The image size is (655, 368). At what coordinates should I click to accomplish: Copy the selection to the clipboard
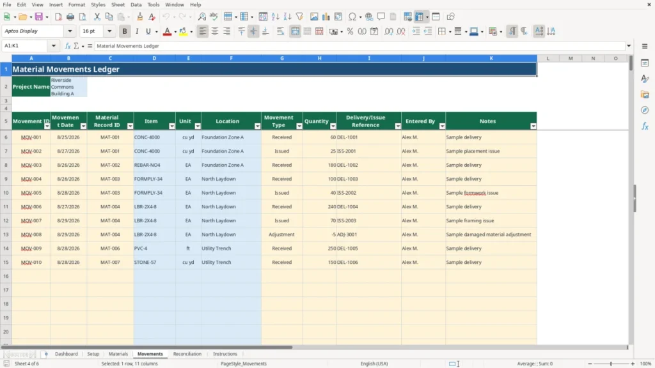coord(109,17)
